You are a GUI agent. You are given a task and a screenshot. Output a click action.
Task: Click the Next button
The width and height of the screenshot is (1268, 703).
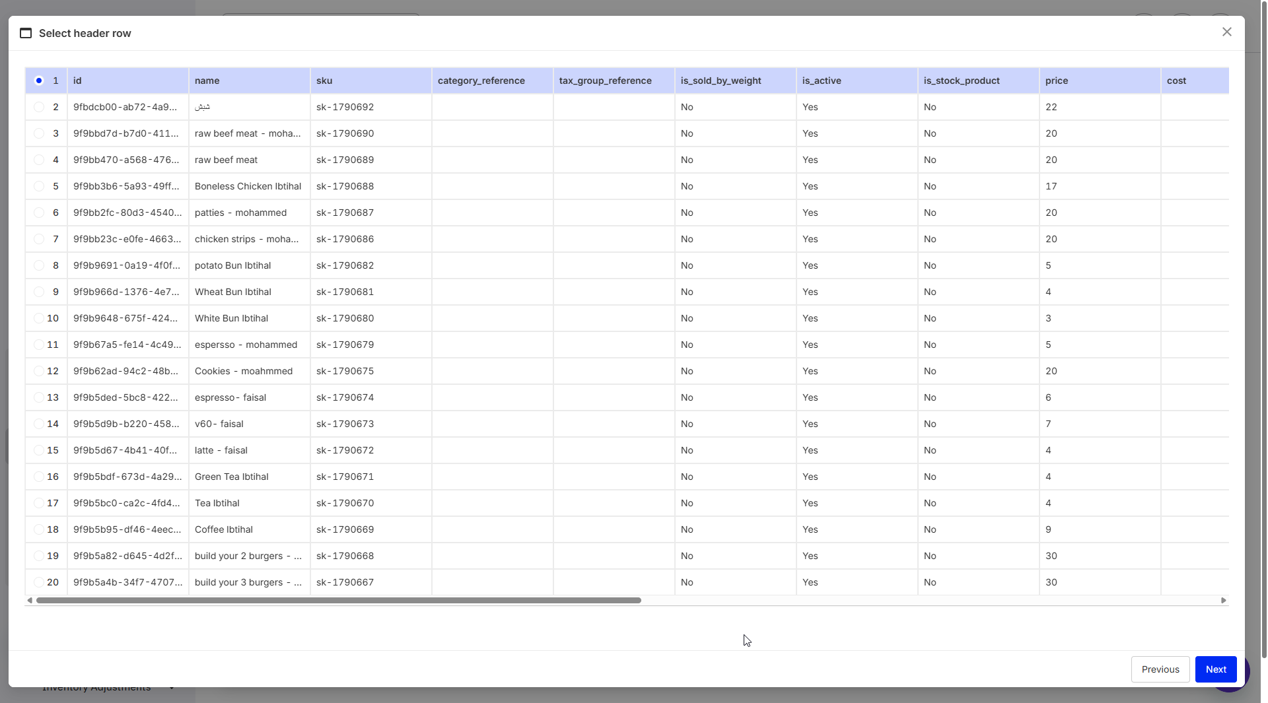click(1215, 669)
